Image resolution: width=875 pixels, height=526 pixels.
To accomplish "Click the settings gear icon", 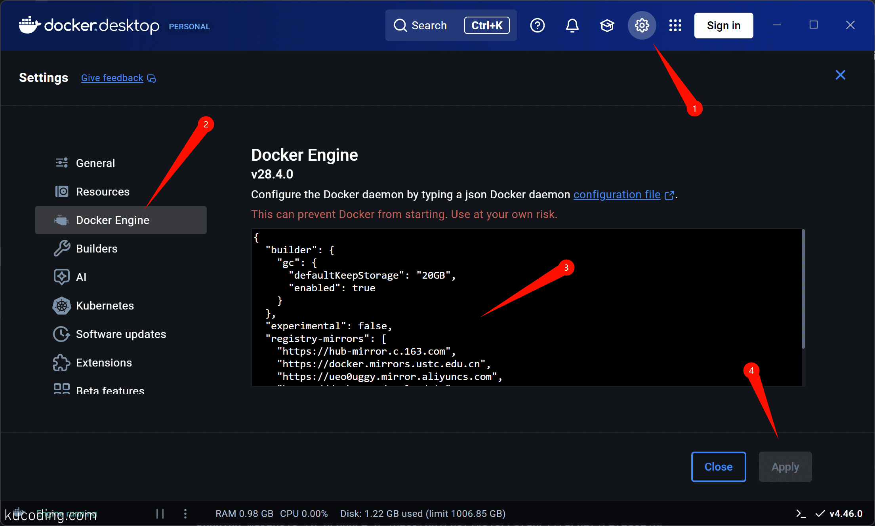I will [x=642, y=25].
